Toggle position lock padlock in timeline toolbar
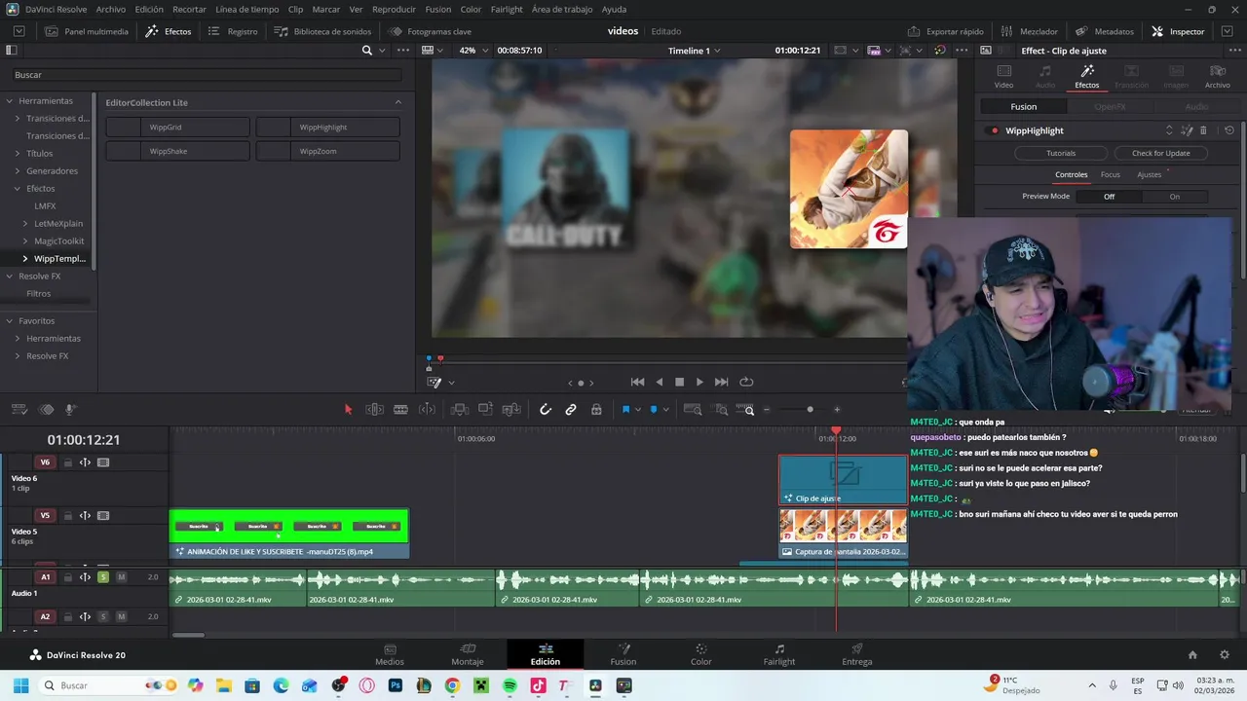 [x=596, y=410]
